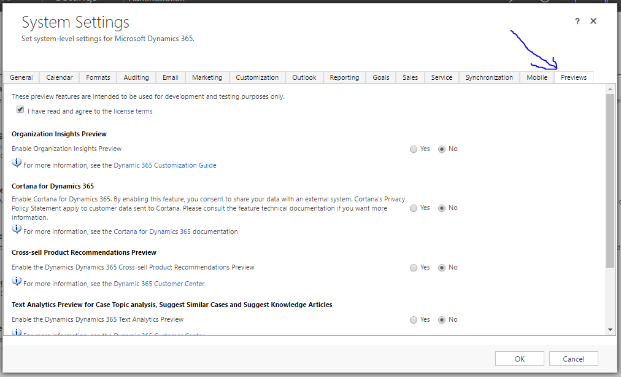
Task: Click the System Settings dialog title
Action: [75, 22]
